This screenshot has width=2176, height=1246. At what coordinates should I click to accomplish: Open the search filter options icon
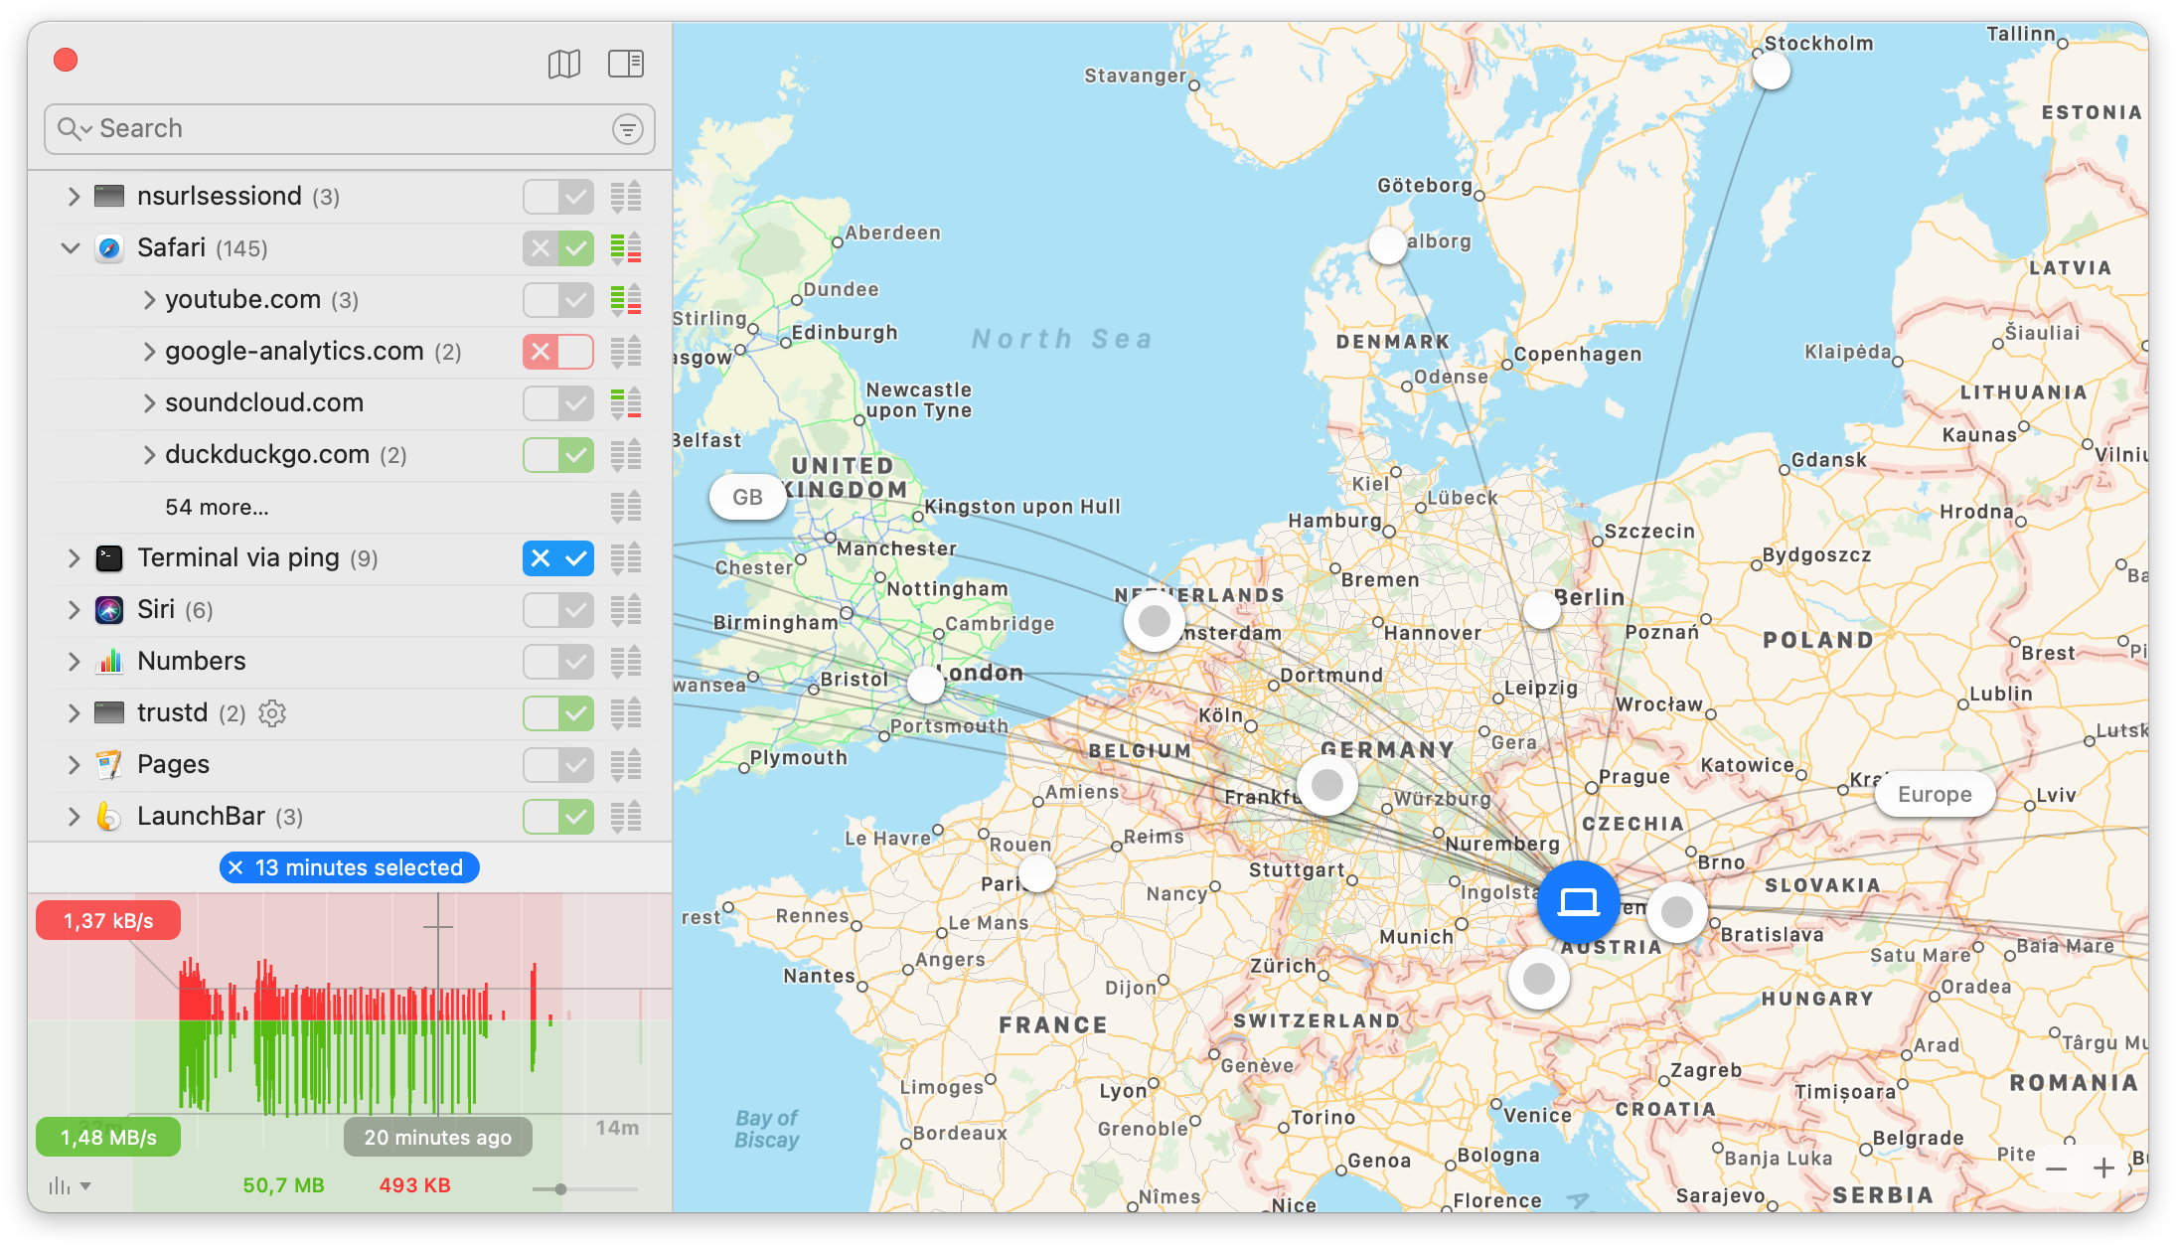(627, 129)
